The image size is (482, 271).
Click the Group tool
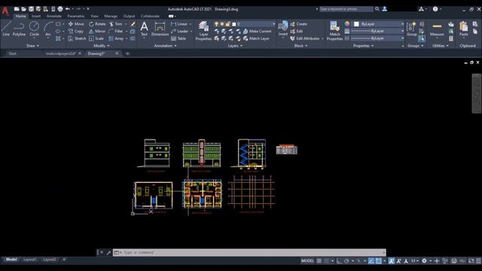(412, 29)
